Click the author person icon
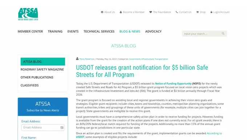Image resolution: width=247 pixels, height=140 pixels. [77, 59]
